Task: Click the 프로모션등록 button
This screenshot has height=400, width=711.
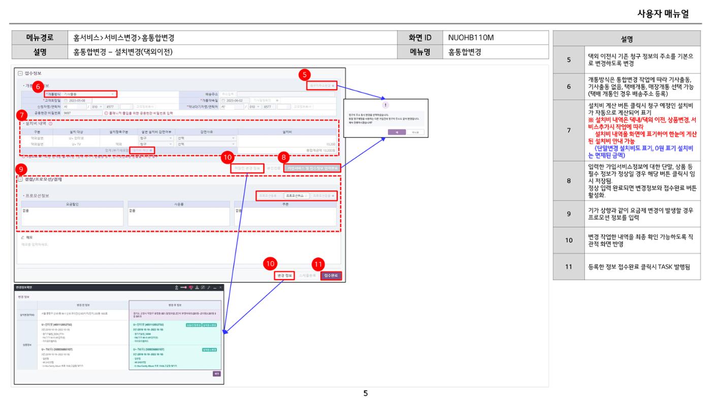Action: tap(269, 195)
